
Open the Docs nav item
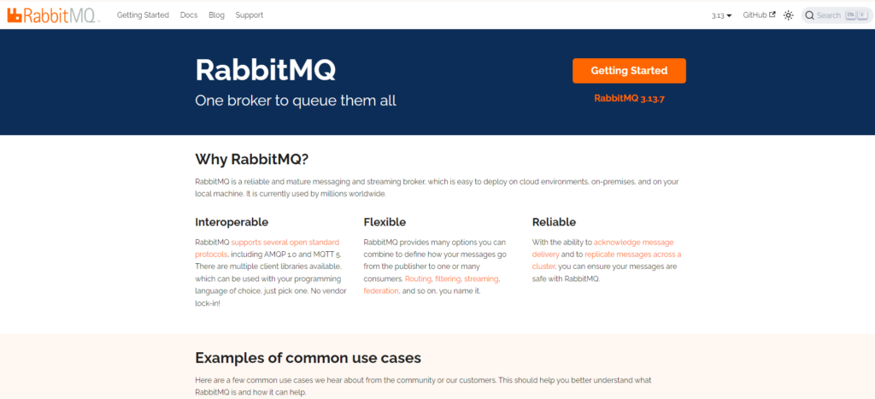point(189,15)
